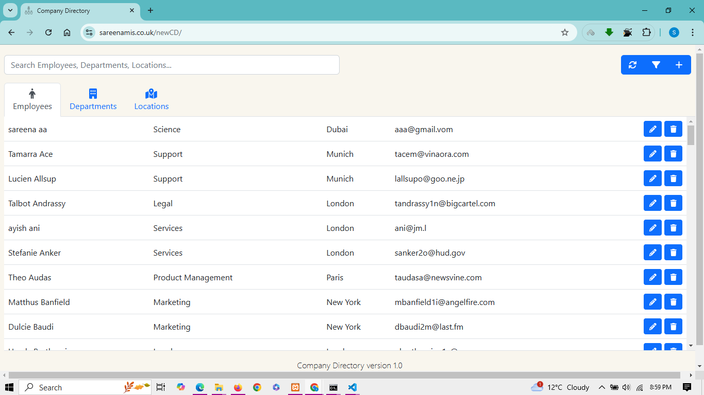Open Task View in the taskbar
Image resolution: width=704 pixels, height=395 pixels.
(x=160, y=387)
